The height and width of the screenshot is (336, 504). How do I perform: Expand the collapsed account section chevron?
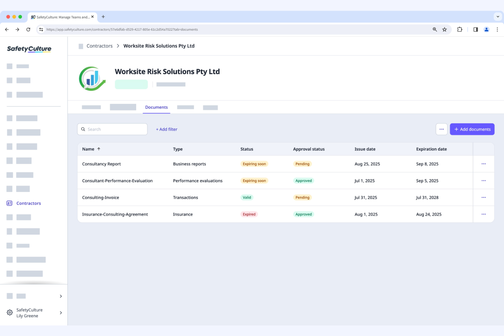coord(61,296)
